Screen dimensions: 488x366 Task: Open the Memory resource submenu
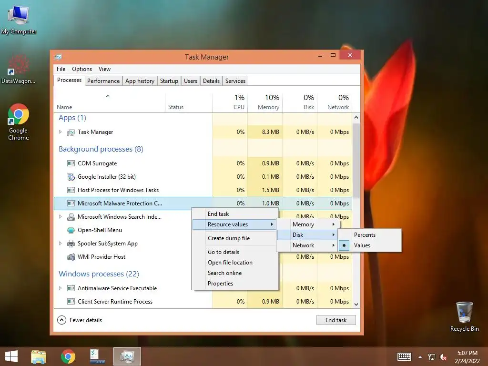click(308, 224)
